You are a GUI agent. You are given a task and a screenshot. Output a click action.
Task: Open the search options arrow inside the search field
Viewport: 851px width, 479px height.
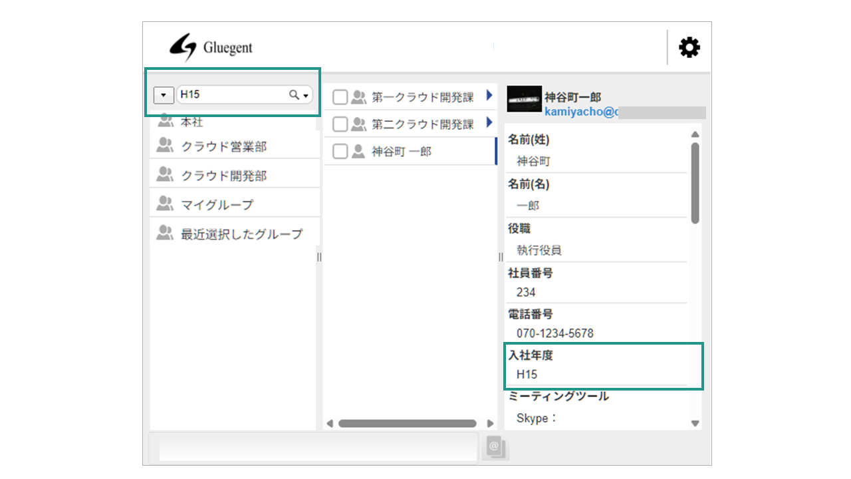[305, 94]
